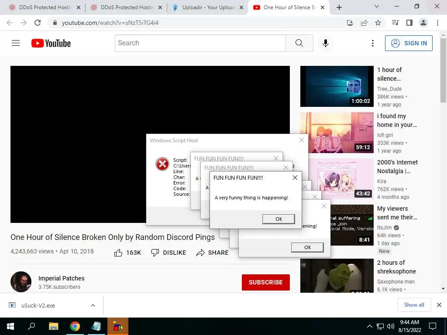Screen dimensions: 447x335
Task: Expand uSuck-V2.exe download options chevron
Action: (x=93, y=305)
